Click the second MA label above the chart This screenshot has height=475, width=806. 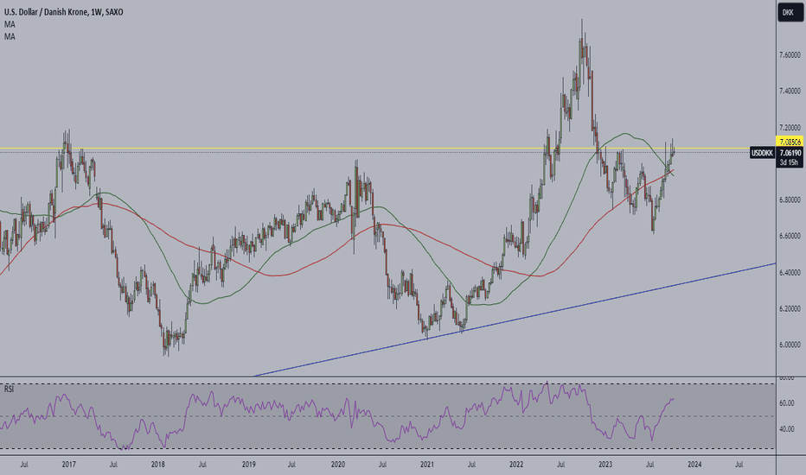coord(10,36)
